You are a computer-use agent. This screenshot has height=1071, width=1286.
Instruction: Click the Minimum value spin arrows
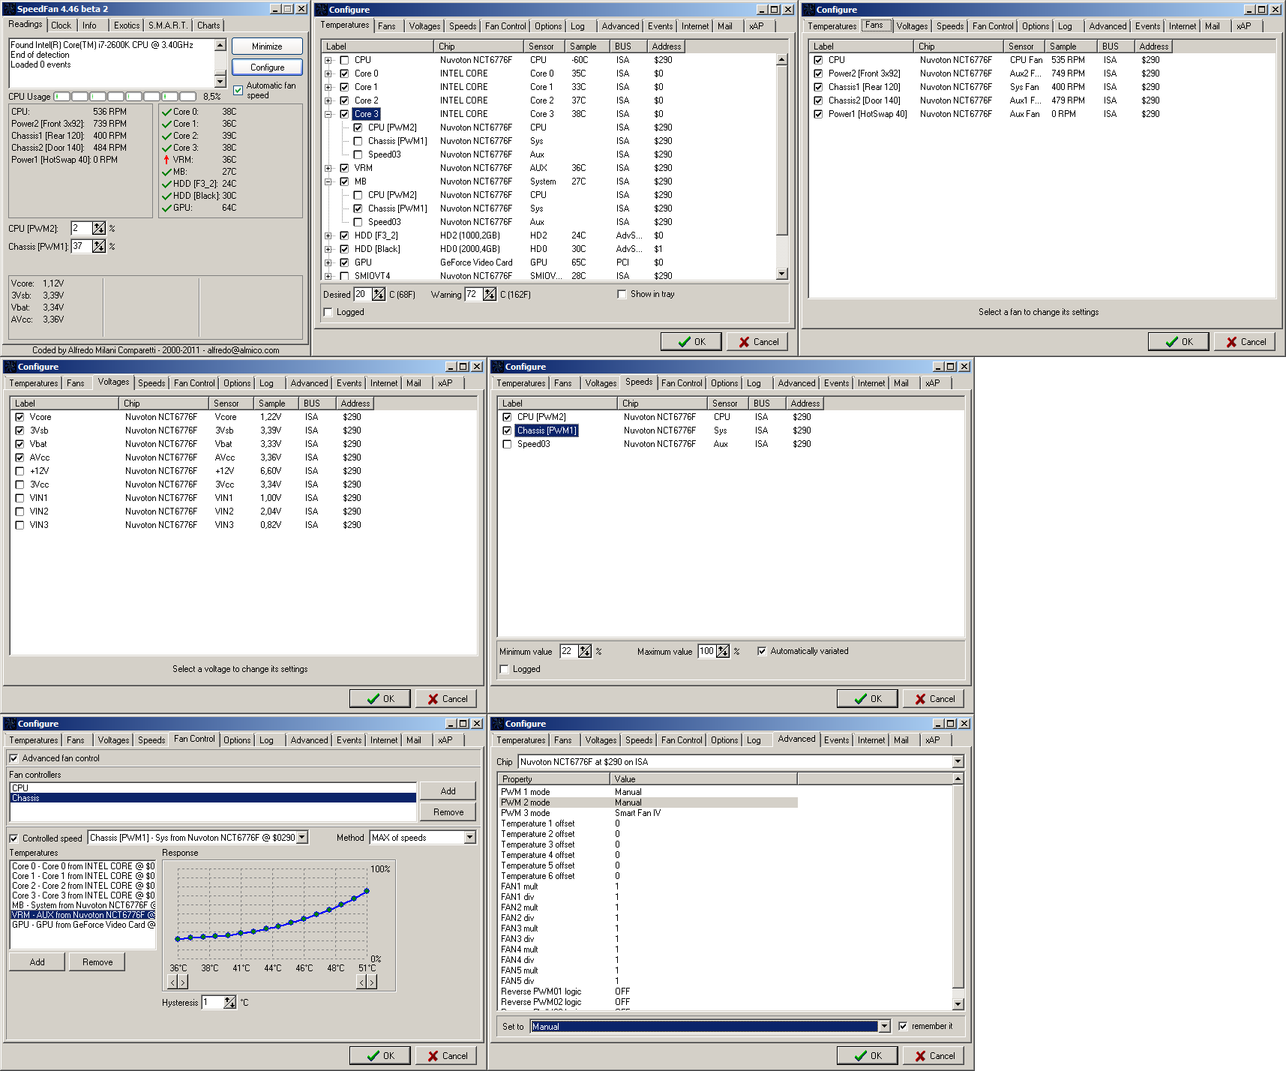[x=585, y=651]
